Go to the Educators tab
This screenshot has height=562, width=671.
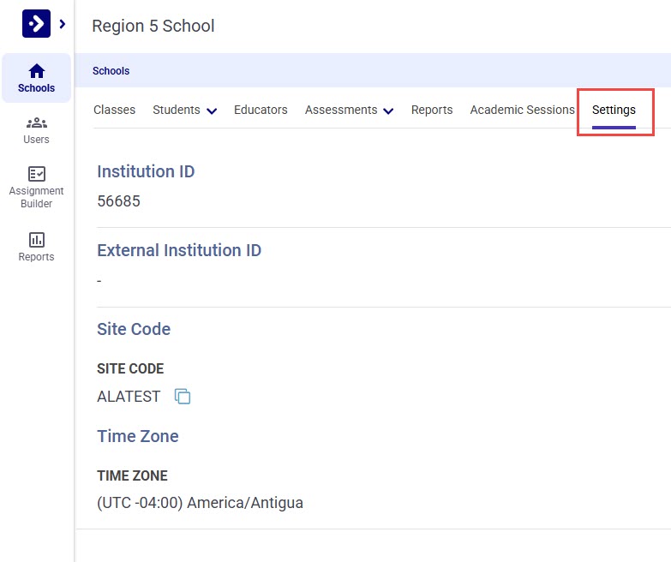[261, 110]
